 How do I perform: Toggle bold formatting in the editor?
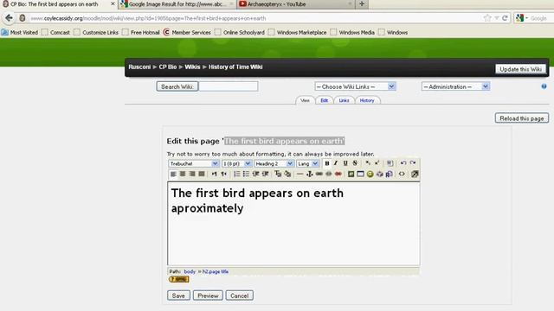(327, 163)
